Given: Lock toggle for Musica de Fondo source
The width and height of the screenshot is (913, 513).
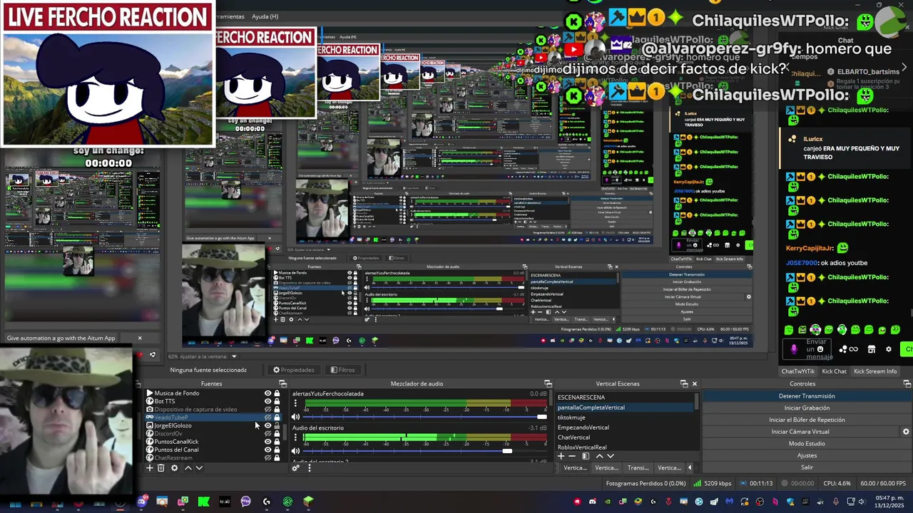Looking at the screenshot, I should tap(277, 393).
